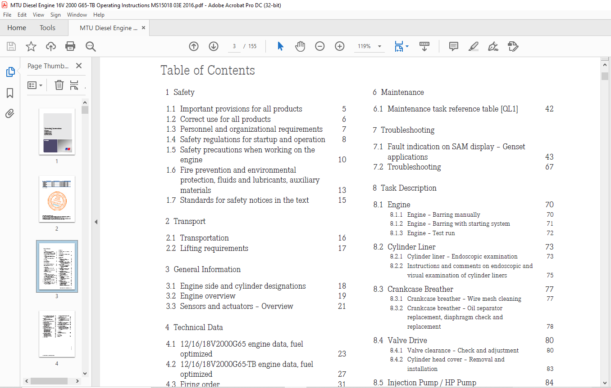Print the document
This screenshot has height=388, width=611.
click(70, 46)
